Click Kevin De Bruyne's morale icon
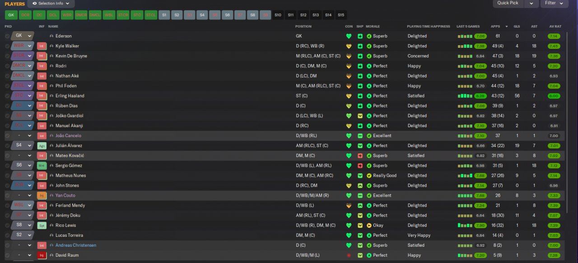 point(369,56)
